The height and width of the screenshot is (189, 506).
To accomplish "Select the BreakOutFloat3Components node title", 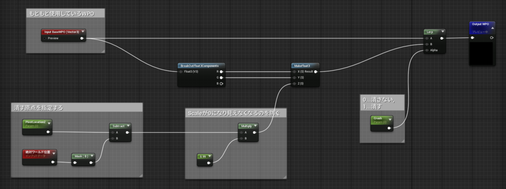I will coord(200,65).
